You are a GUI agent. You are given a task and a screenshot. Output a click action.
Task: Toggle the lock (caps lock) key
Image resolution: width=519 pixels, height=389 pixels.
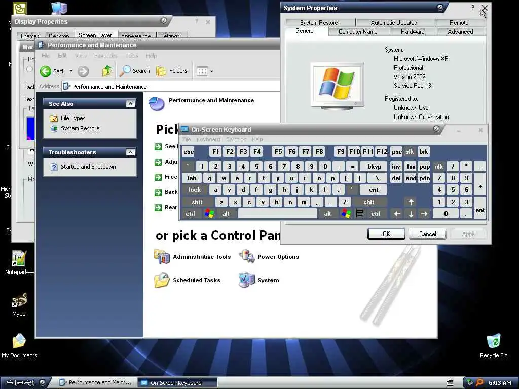point(195,190)
